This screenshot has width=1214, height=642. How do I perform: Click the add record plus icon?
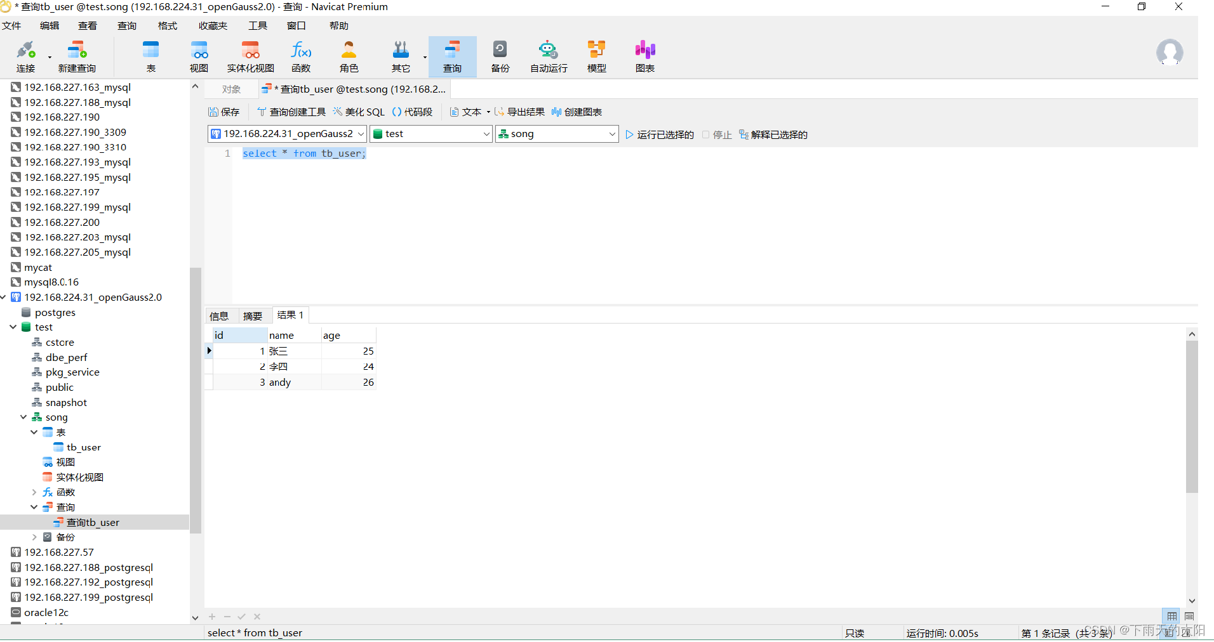point(212,617)
